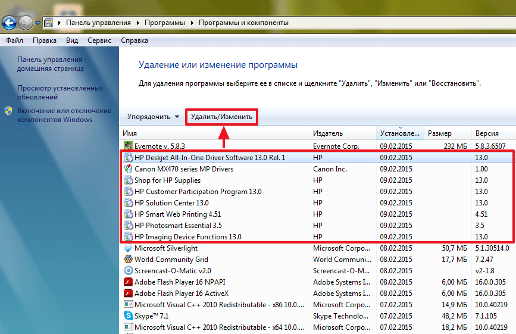Click the Canon Inc. publisher cell
Viewport: 516px width, 334px height.
[330, 169]
